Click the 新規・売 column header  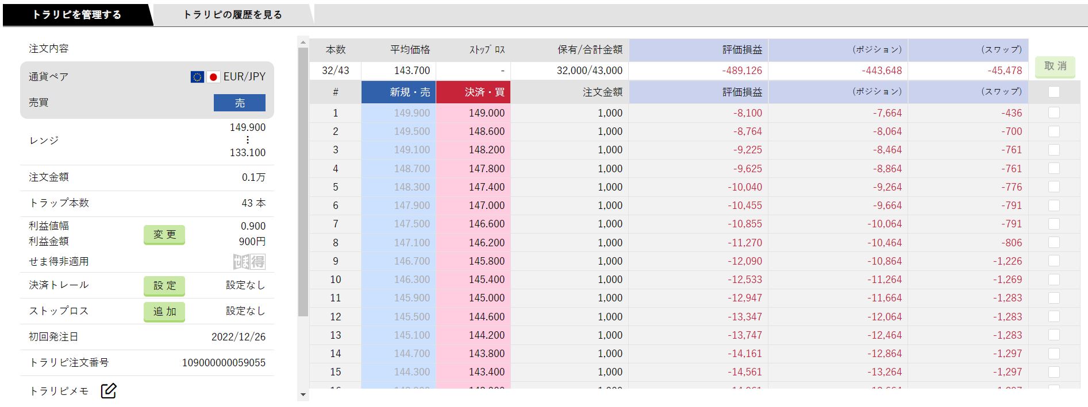pyautogui.click(x=398, y=92)
